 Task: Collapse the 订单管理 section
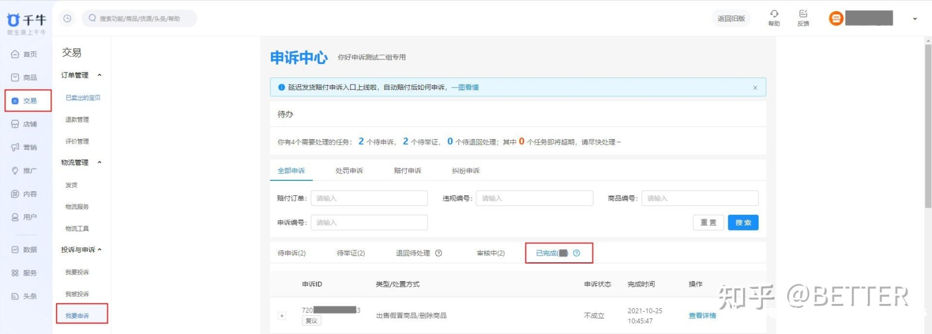[100, 75]
